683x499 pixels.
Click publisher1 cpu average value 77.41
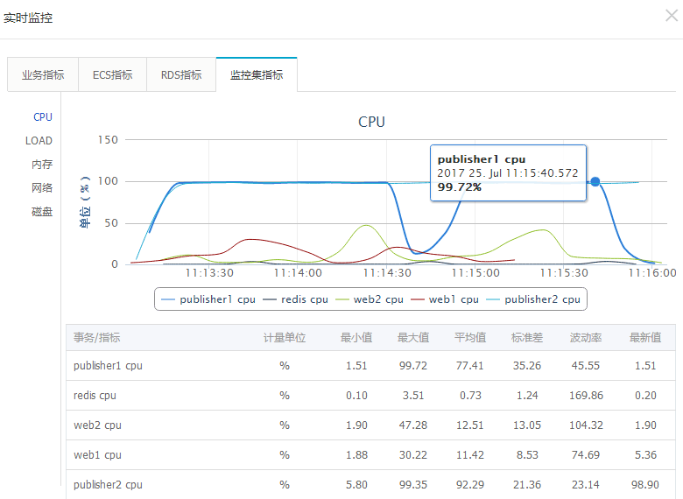tap(470, 366)
